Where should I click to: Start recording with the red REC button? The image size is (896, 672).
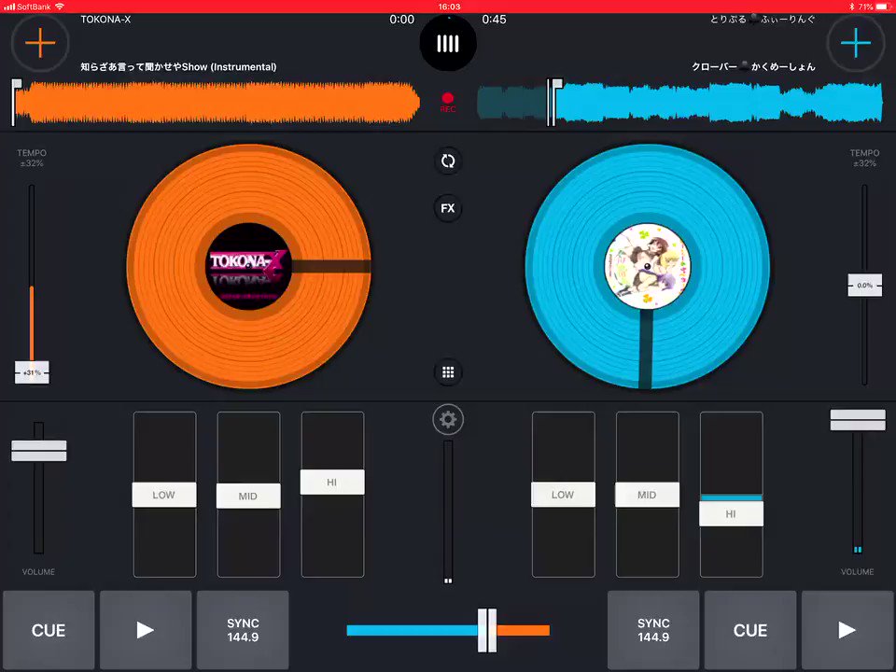point(448,103)
